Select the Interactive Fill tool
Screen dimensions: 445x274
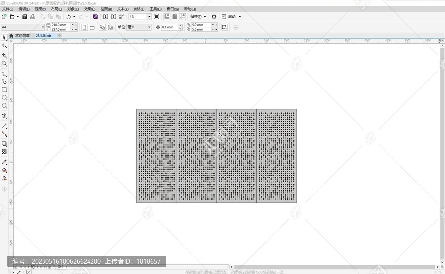tap(4, 170)
